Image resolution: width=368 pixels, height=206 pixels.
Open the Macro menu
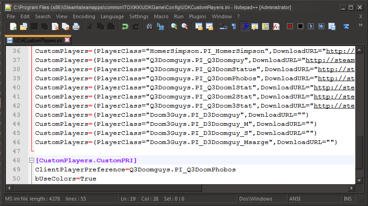click(x=161, y=16)
